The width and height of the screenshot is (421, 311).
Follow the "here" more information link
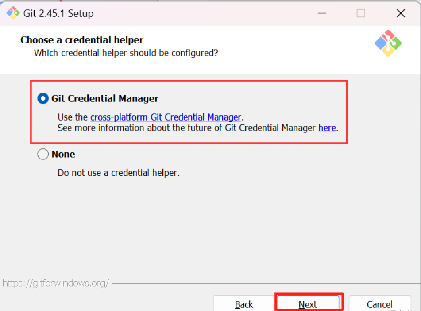(x=327, y=128)
